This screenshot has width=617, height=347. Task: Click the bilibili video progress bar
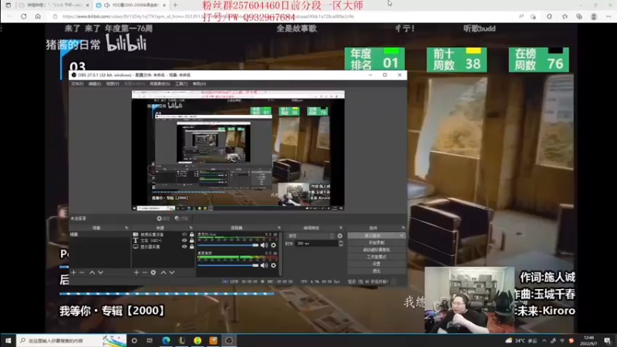click(167, 294)
